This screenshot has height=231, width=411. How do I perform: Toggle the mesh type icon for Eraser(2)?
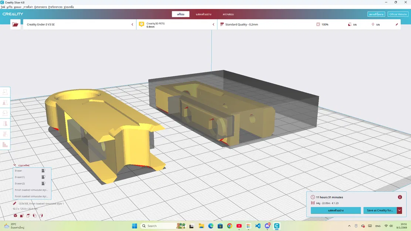point(43,183)
